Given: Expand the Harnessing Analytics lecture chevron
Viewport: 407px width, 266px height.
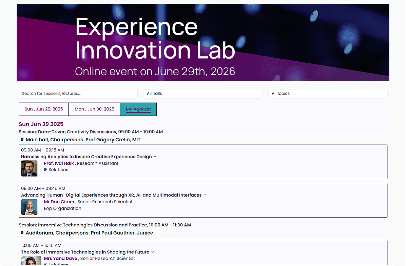Looking at the screenshot, I should click(155, 157).
